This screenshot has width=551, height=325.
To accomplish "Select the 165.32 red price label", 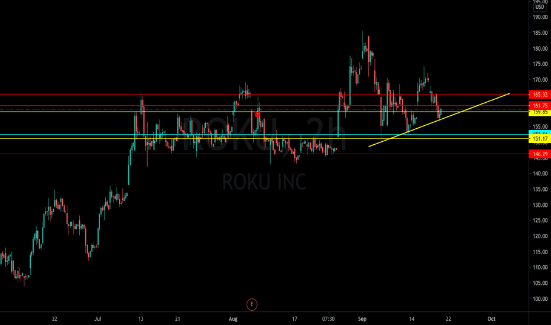I will pos(540,95).
